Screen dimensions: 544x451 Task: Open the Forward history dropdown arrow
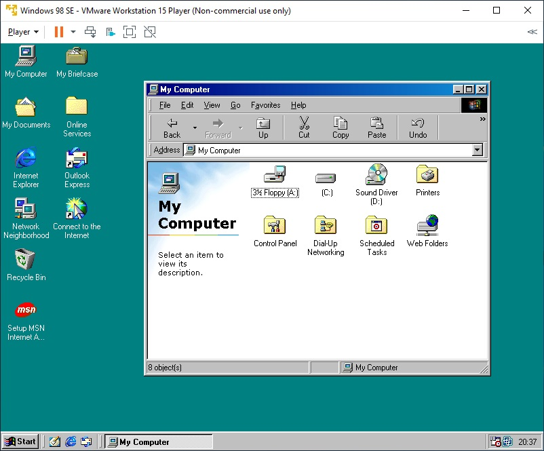point(241,128)
